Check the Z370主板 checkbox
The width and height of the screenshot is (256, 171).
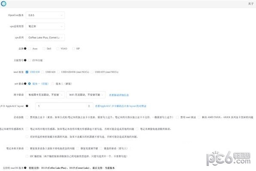[x=30, y=61]
